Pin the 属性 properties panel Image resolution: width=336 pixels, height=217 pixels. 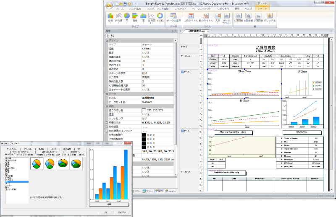[x=172, y=31]
